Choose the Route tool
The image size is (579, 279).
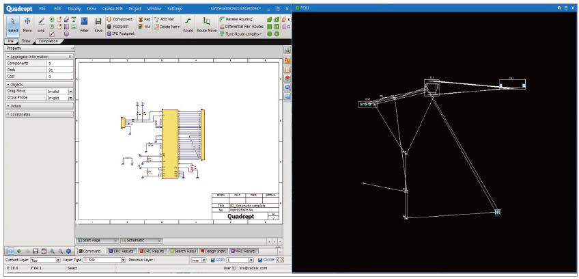[188, 25]
